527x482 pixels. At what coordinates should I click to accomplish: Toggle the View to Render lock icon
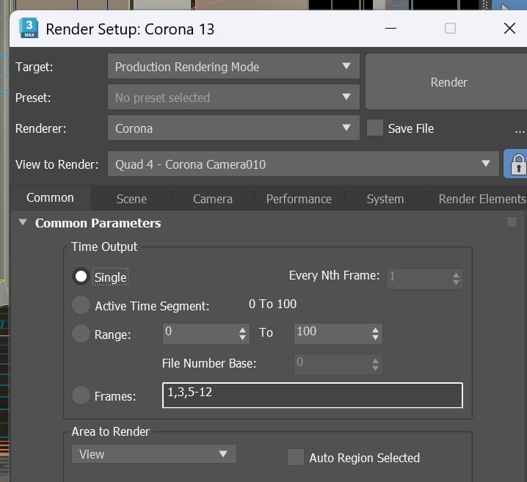pos(517,164)
